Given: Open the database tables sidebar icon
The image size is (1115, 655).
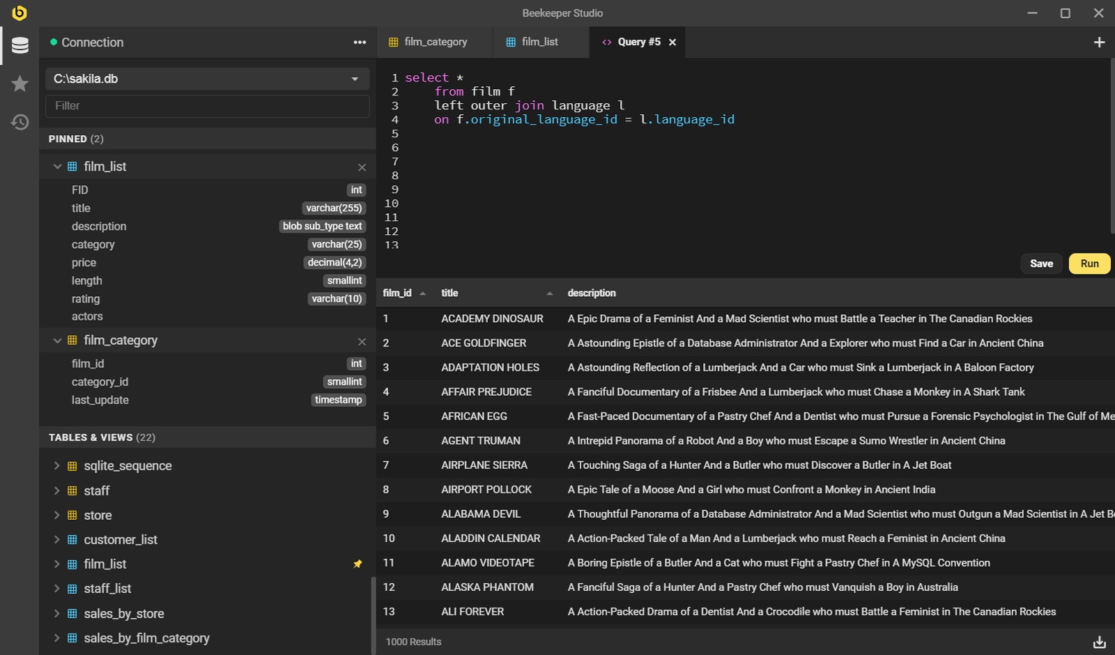Looking at the screenshot, I should coord(20,45).
